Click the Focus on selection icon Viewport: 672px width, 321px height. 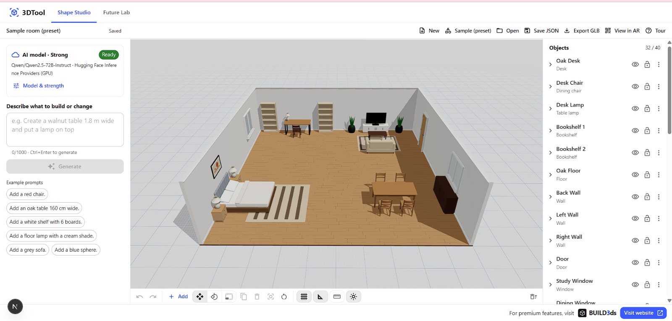[x=271, y=297]
